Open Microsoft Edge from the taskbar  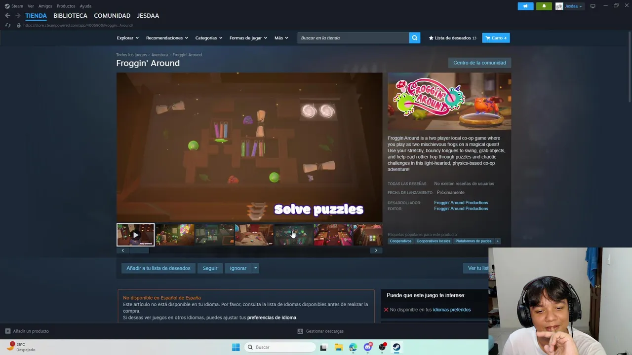[x=353, y=347]
